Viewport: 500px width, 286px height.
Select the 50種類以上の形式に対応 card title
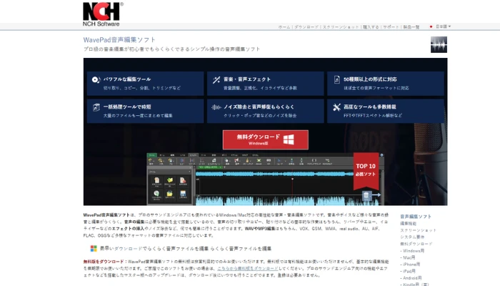click(x=370, y=79)
